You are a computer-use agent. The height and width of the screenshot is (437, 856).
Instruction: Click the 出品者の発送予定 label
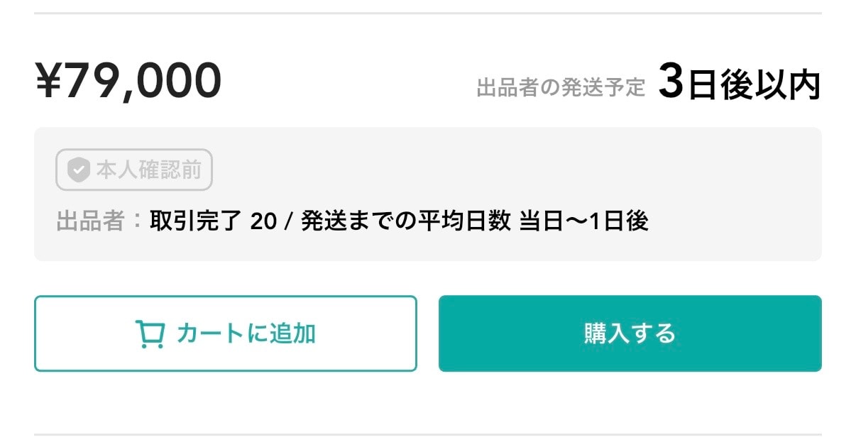(x=562, y=87)
